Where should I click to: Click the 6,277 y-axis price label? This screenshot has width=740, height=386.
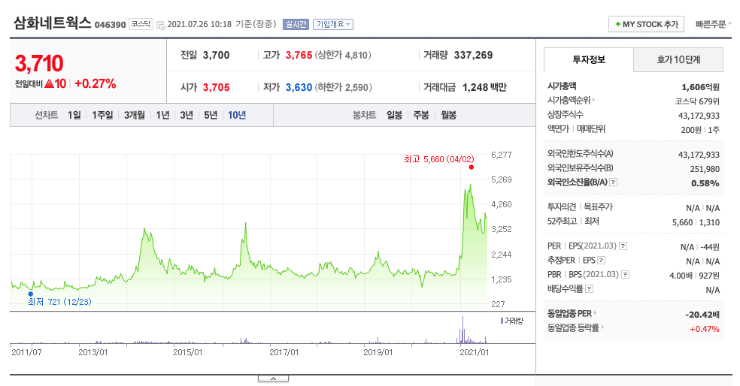point(501,155)
